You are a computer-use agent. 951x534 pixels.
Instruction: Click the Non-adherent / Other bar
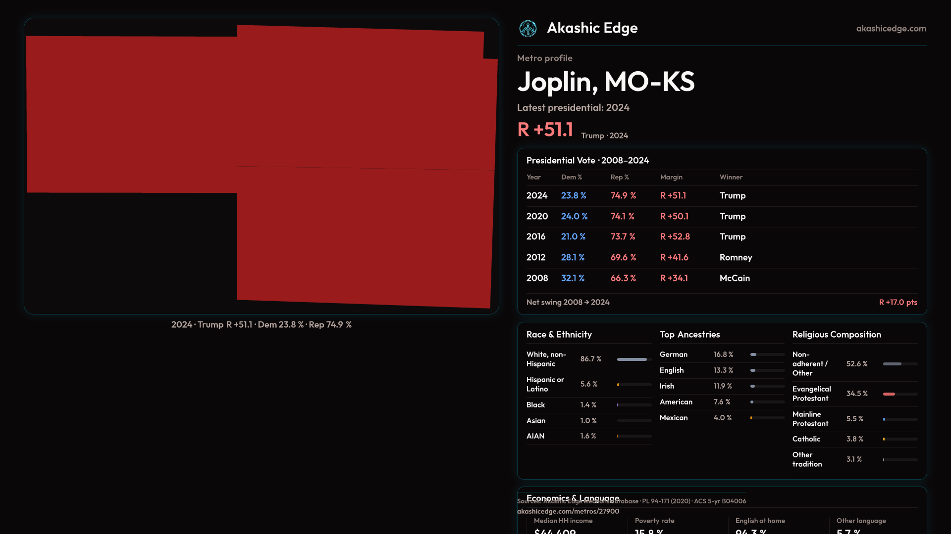tap(892, 364)
